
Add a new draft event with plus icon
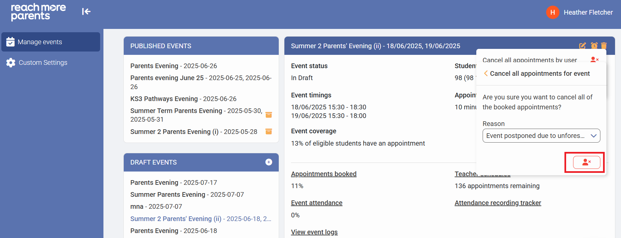pos(269,162)
